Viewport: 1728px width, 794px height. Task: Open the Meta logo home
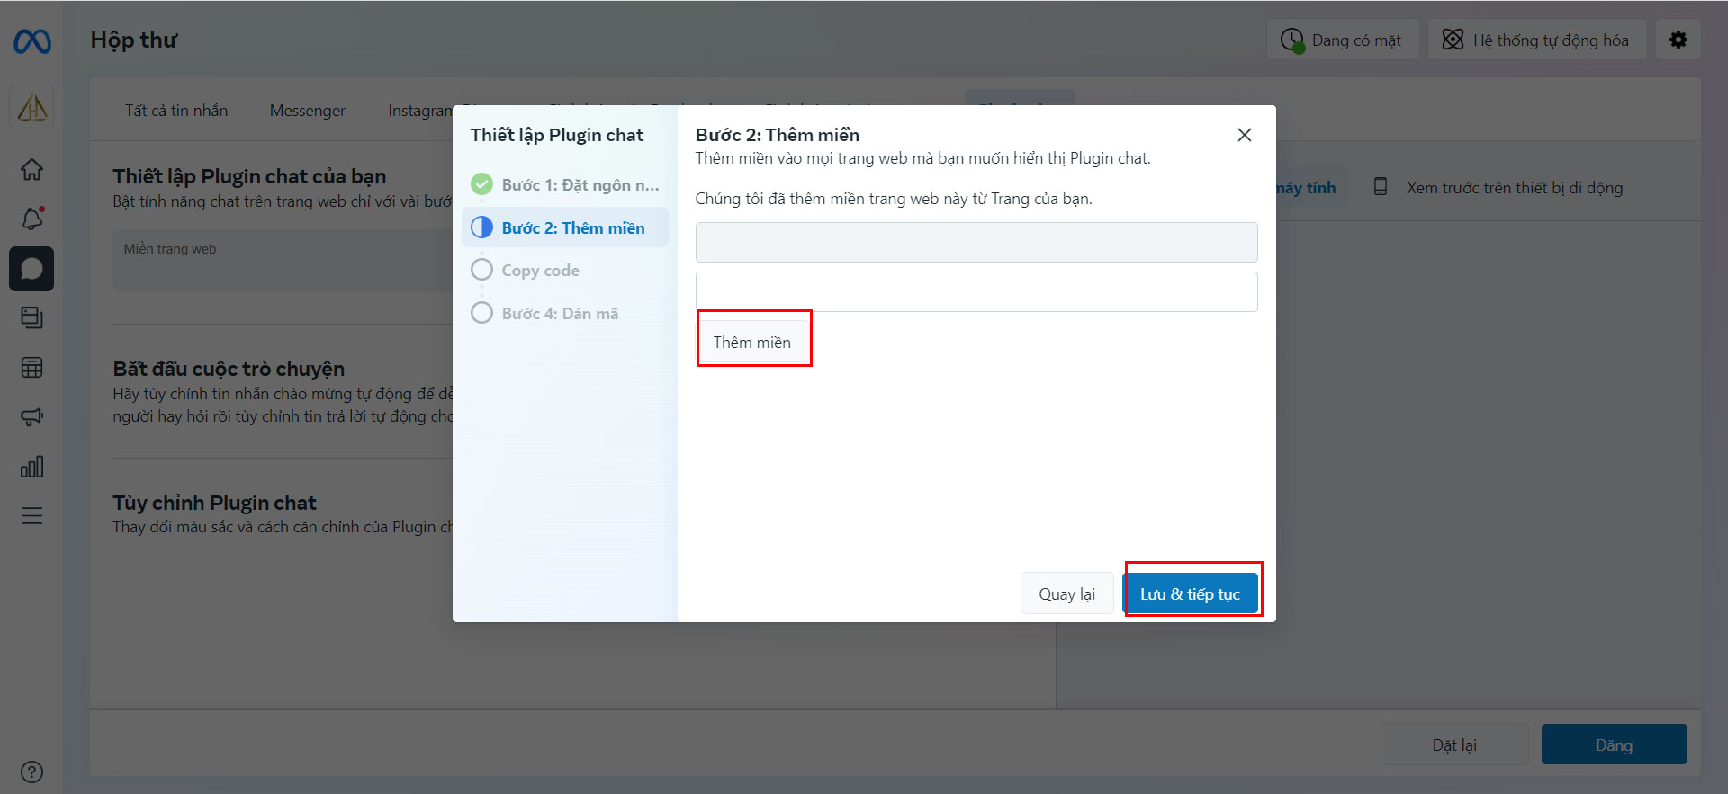(x=32, y=41)
